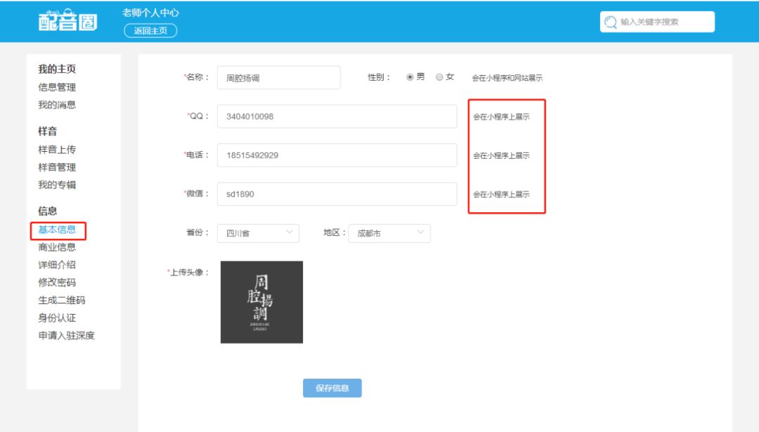759x432 pixels.
Task: Click the 电话 input field
Action: click(337, 155)
